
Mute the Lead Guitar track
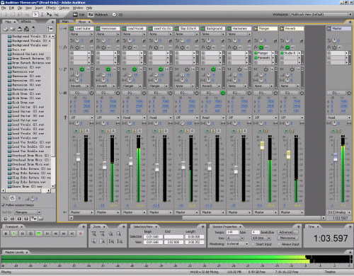[x=76, y=131]
